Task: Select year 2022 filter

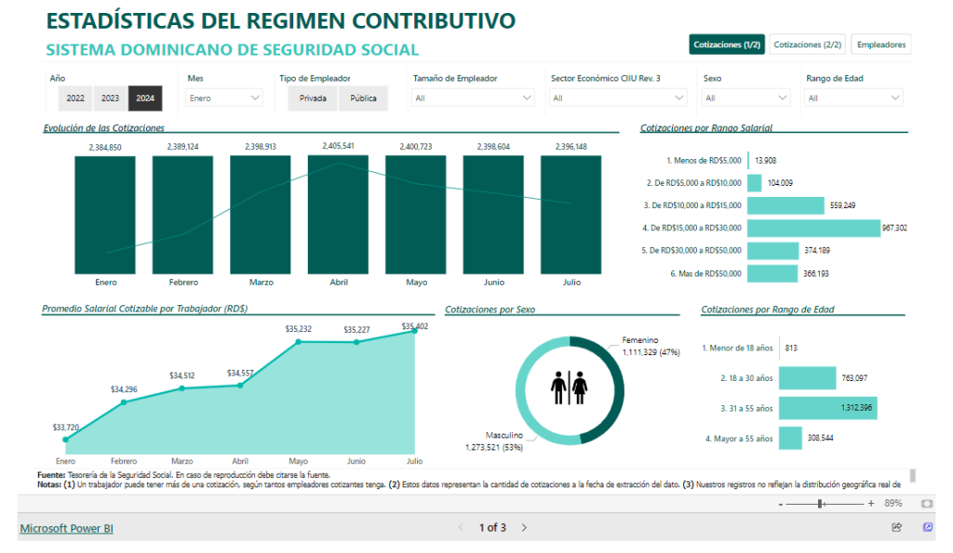Action: (x=75, y=98)
